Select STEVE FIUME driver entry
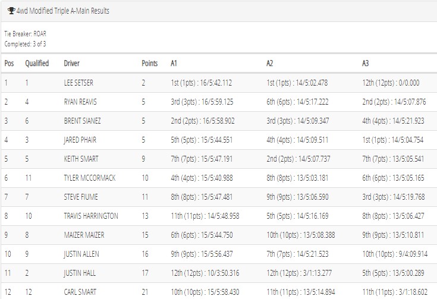The height and width of the screenshot is (299, 437). coord(81,197)
